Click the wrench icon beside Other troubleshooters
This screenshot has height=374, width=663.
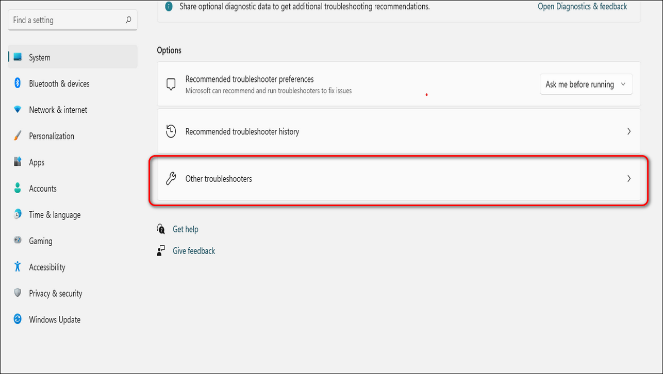click(x=171, y=179)
